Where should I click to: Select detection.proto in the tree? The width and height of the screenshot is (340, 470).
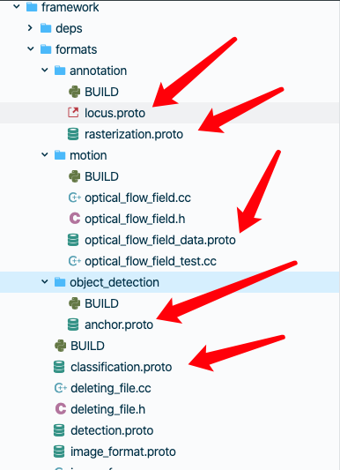tap(112, 430)
